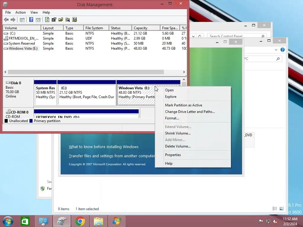Choose Format... in the context menu
The height and width of the screenshot is (227, 303).
[193, 118]
